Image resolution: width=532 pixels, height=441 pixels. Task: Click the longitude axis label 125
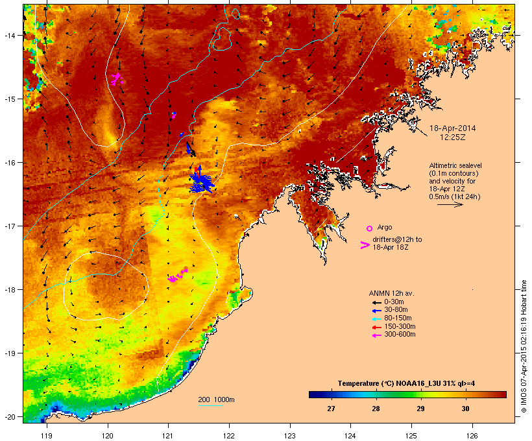click(x=411, y=436)
